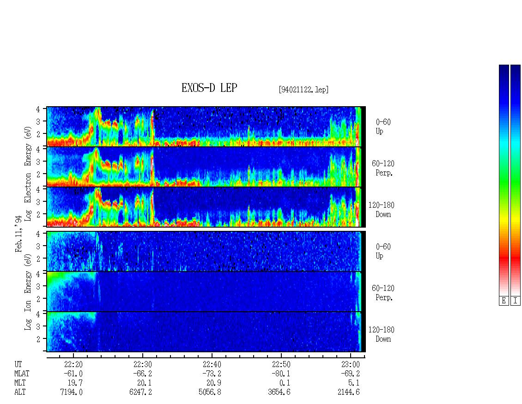Select MLT value 19.7
The width and height of the screenshot is (522, 404).
(75, 383)
